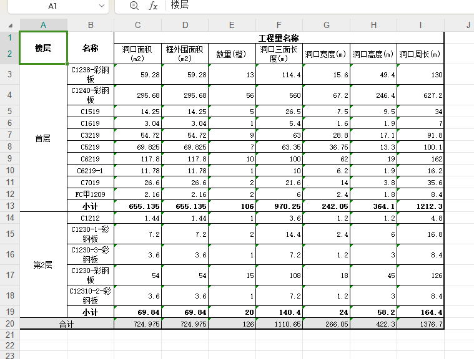Screen dimensions: 474x359
Task: Select column C header
Action: (138, 25)
